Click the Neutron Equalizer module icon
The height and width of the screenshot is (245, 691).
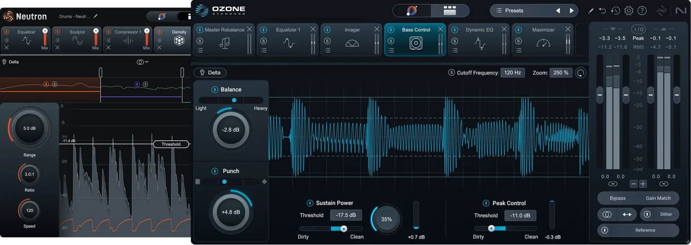pos(27,41)
